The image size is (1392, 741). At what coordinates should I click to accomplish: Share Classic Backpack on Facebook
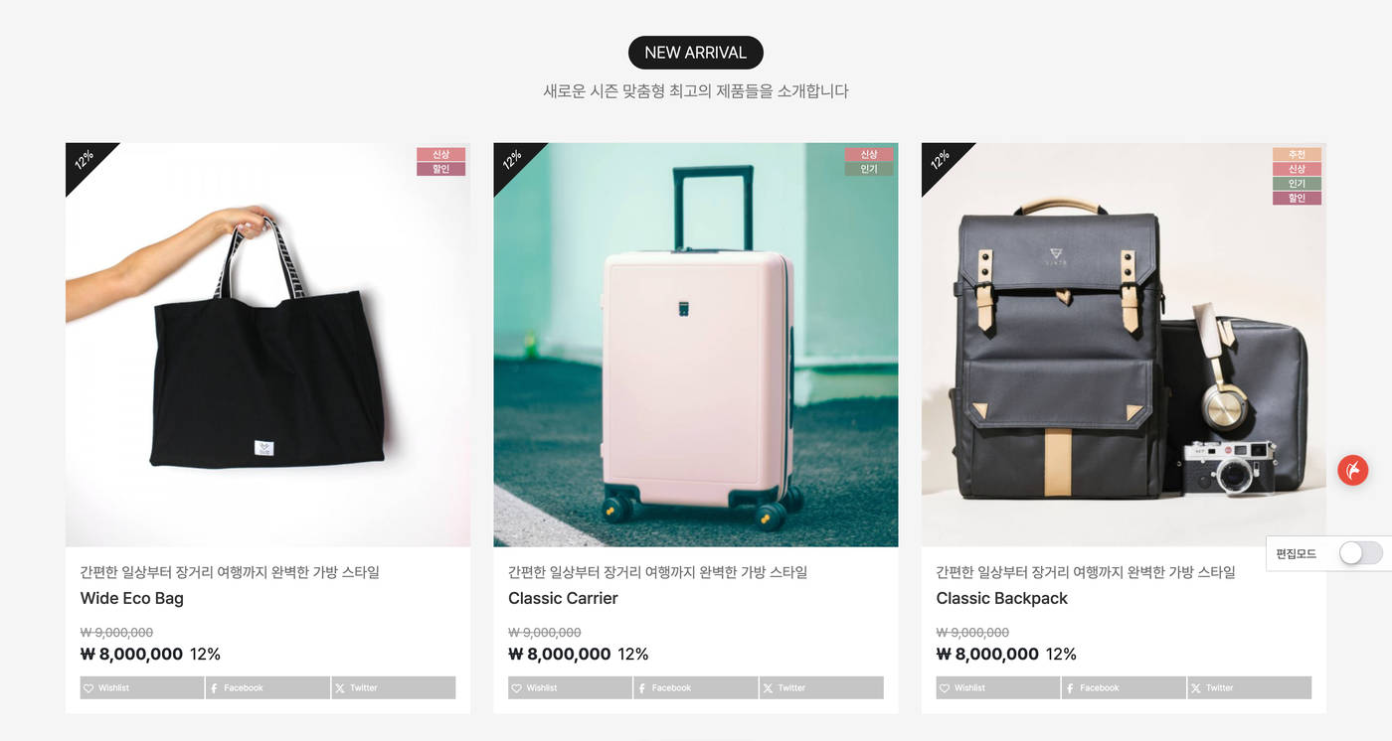click(x=1124, y=687)
